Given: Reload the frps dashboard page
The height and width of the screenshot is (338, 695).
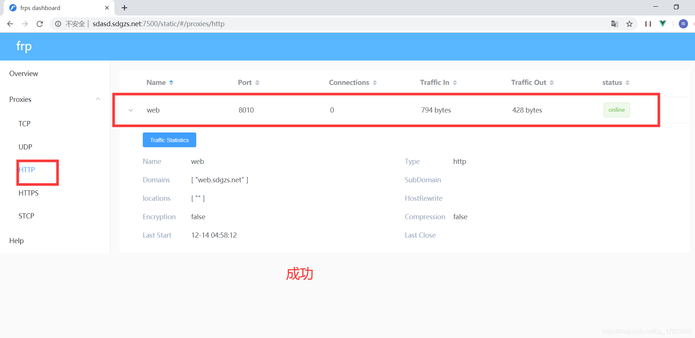Looking at the screenshot, I should (x=40, y=24).
